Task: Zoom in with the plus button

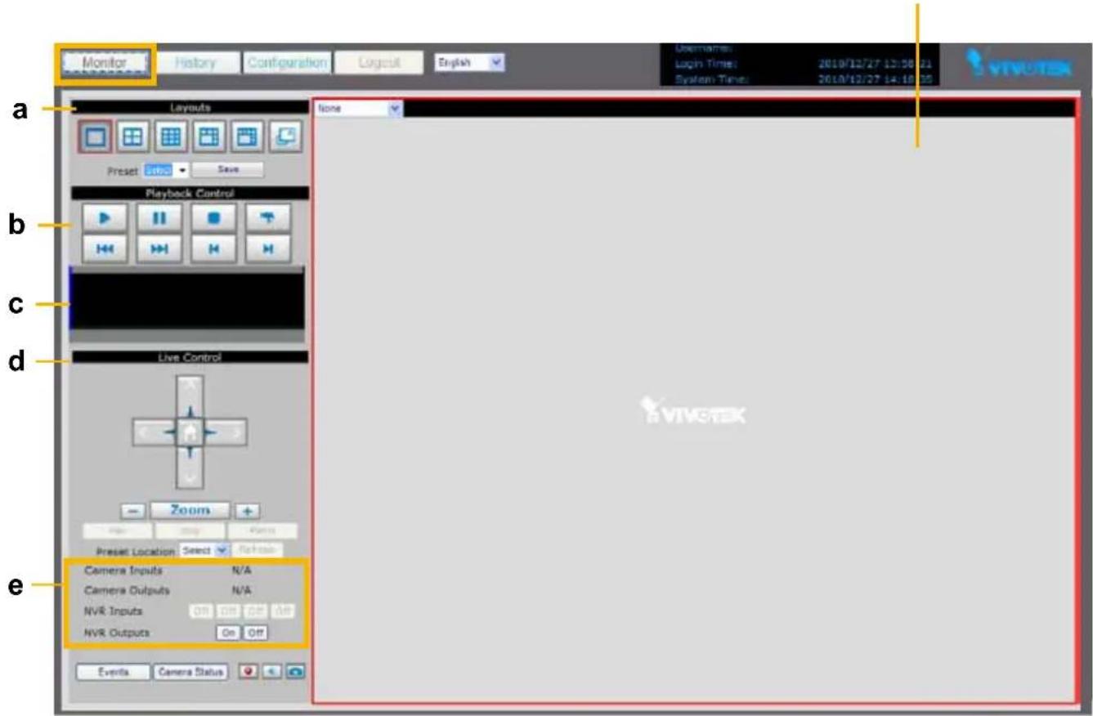Action: click(247, 511)
